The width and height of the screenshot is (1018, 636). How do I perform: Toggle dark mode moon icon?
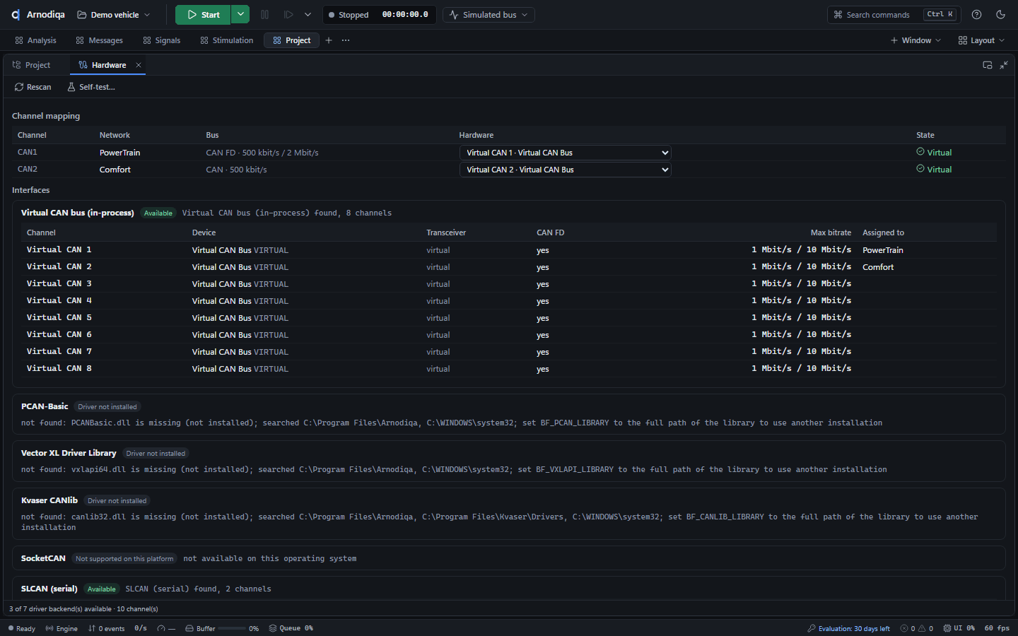1000,15
